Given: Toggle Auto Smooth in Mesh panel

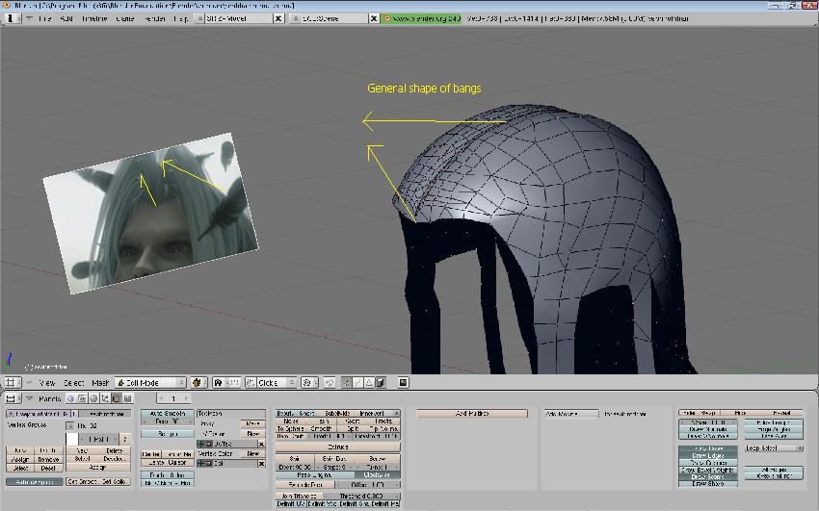Looking at the screenshot, I should point(168,414).
